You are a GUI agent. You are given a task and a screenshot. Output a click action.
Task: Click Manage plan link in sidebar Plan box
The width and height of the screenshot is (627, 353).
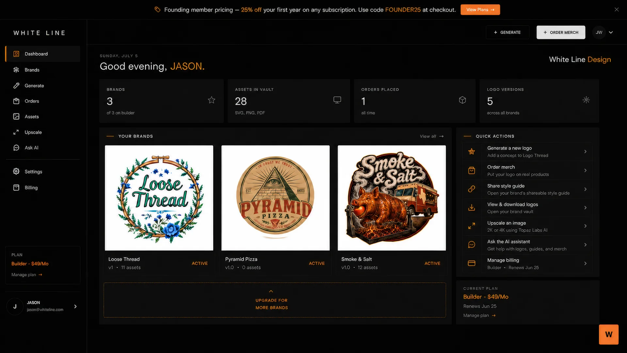click(27, 275)
